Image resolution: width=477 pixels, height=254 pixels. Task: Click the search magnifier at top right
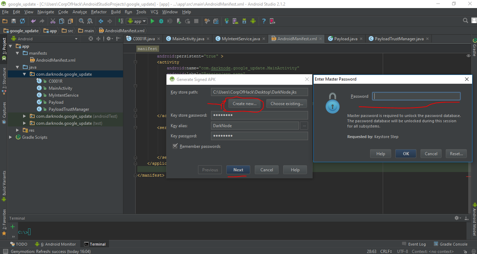click(465, 21)
